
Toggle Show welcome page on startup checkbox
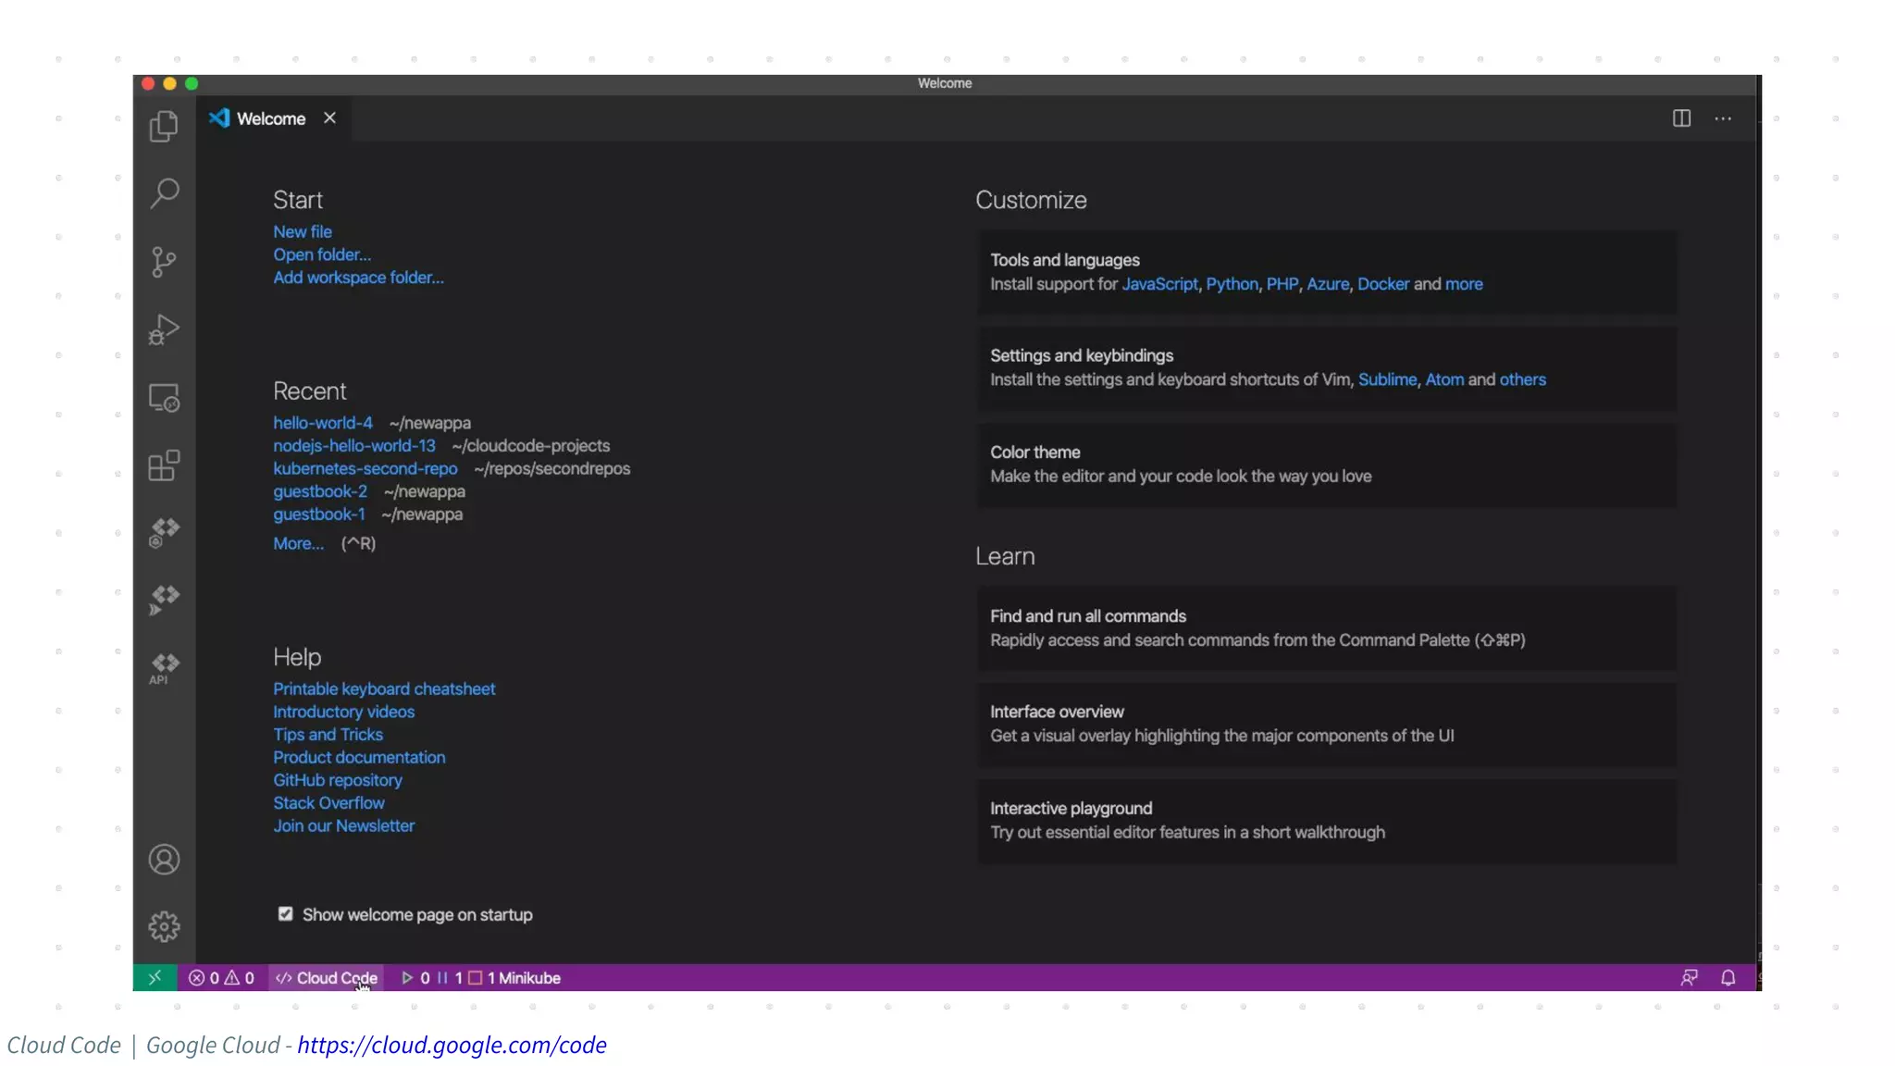click(285, 914)
